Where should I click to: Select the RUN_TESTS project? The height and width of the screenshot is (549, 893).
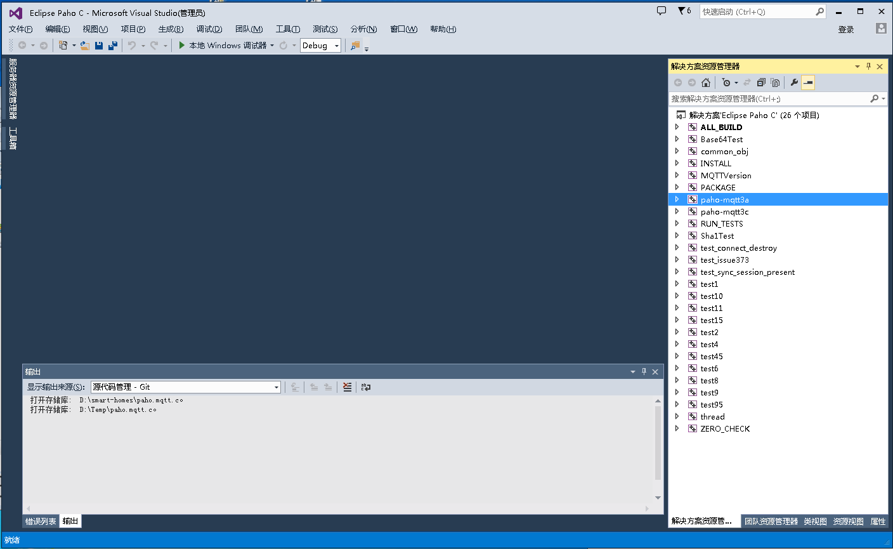pos(722,223)
